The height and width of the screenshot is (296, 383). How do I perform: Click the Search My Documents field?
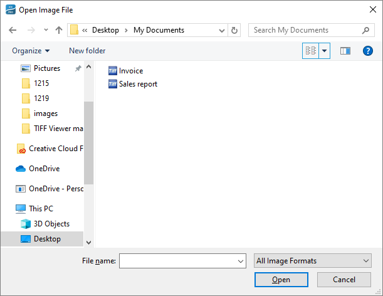pos(305,30)
